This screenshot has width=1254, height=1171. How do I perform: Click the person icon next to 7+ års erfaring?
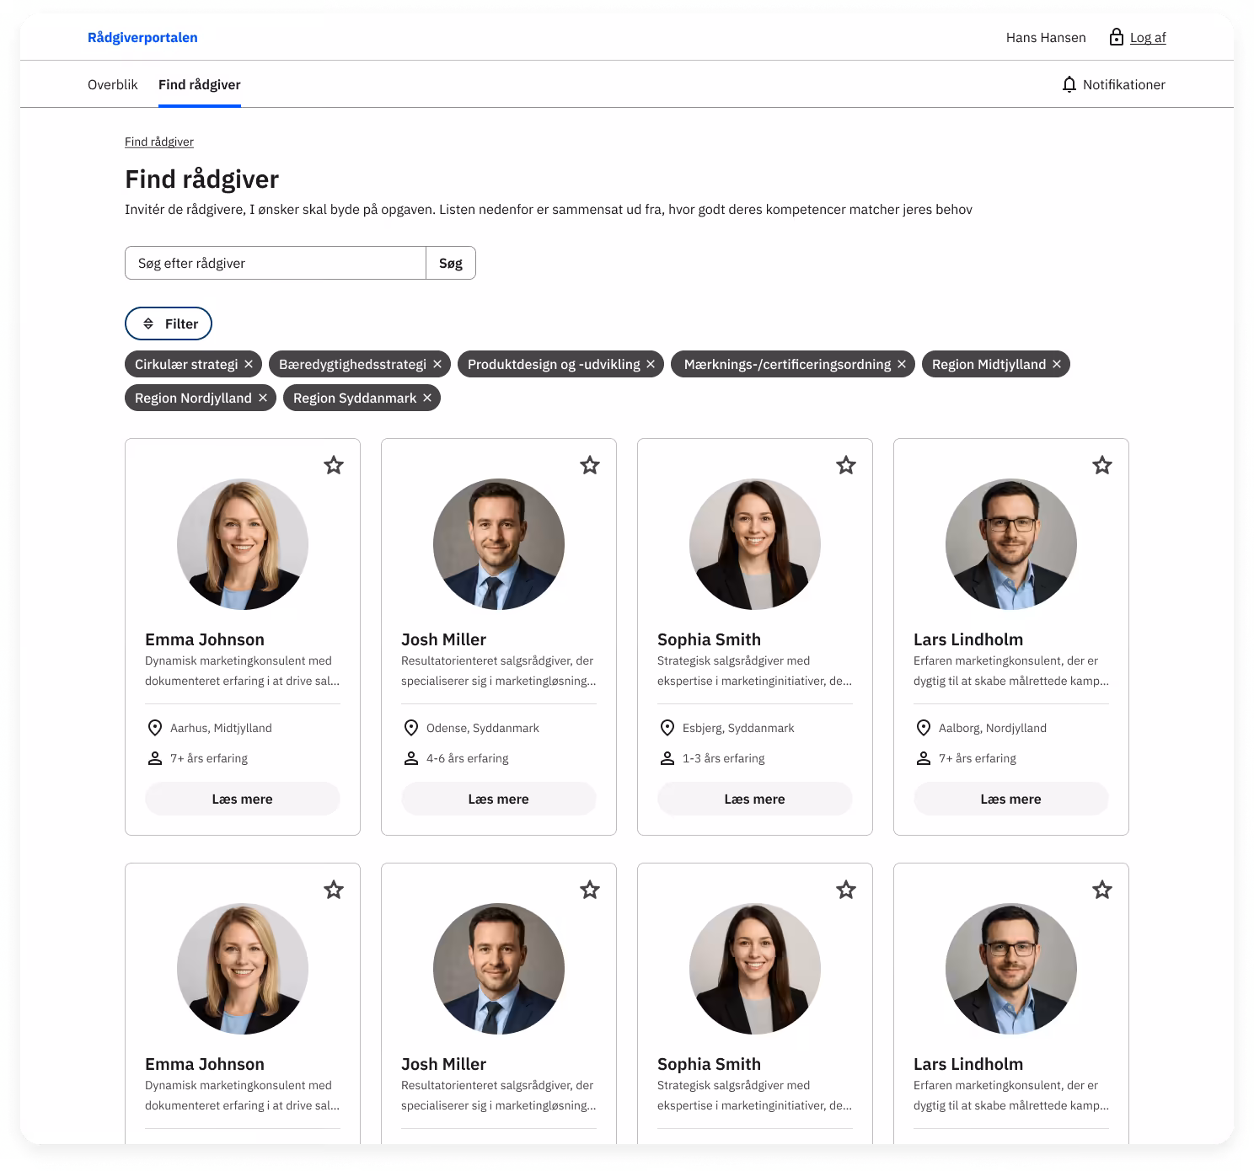pos(156,757)
